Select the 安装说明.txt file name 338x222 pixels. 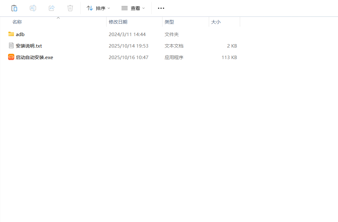pos(29,46)
